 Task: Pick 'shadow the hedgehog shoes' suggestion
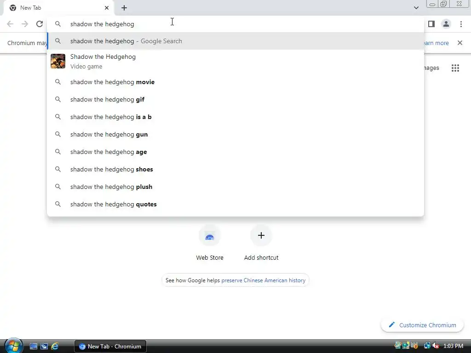tap(235, 169)
